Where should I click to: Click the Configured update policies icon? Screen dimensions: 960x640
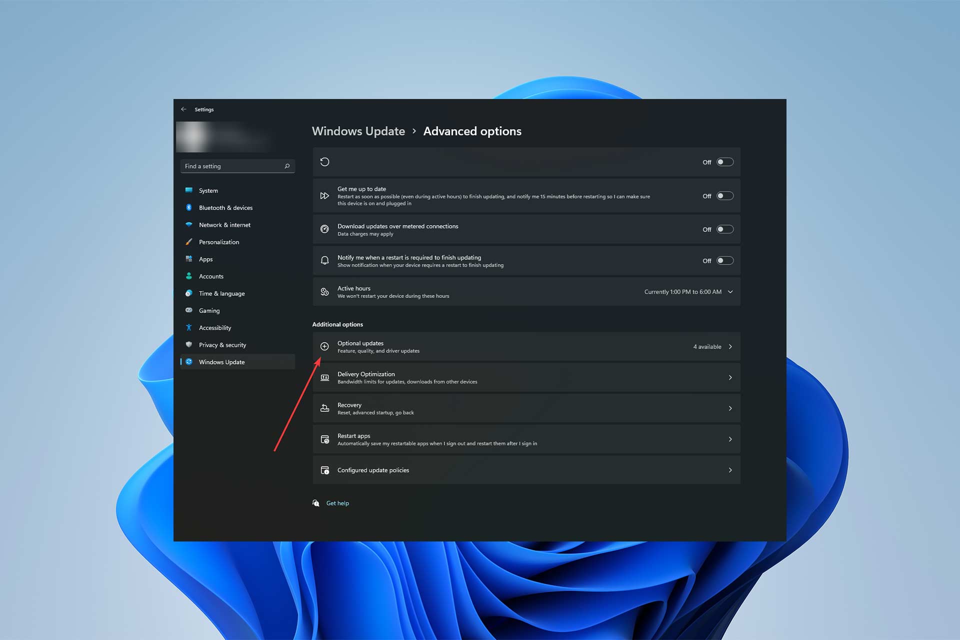pos(324,470)
